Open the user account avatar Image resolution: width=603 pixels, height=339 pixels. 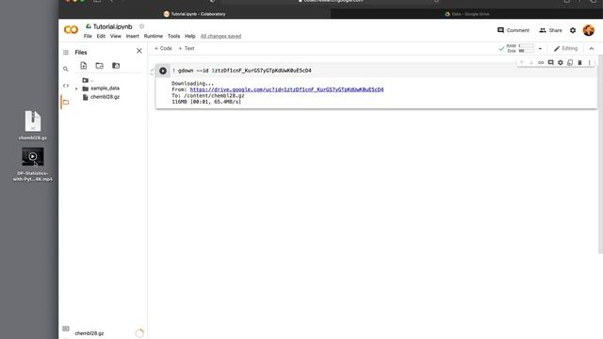tap(588, 30)
